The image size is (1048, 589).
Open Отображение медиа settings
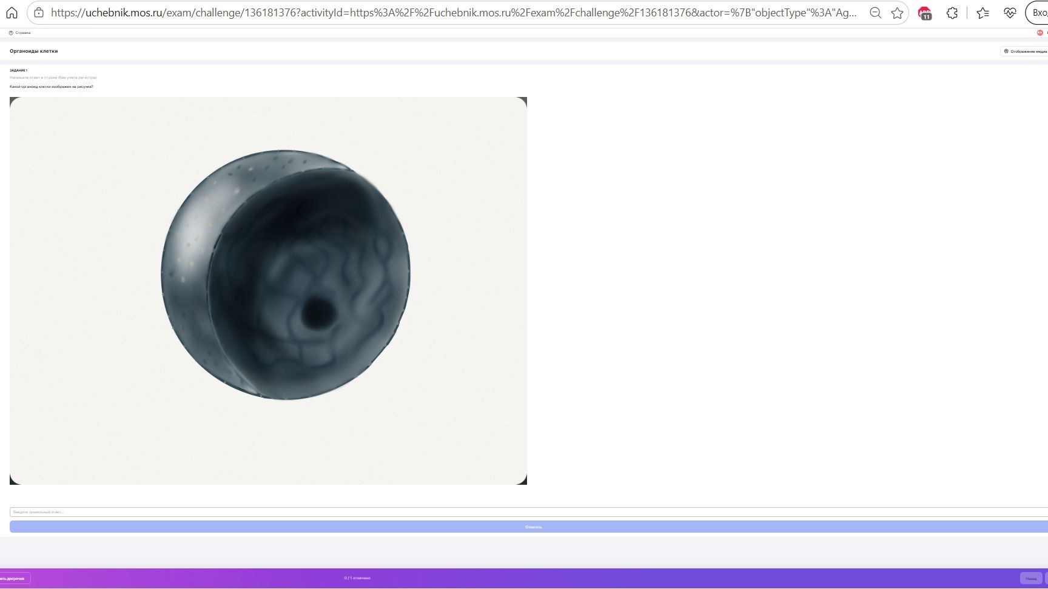click(x=1025, y=52)
